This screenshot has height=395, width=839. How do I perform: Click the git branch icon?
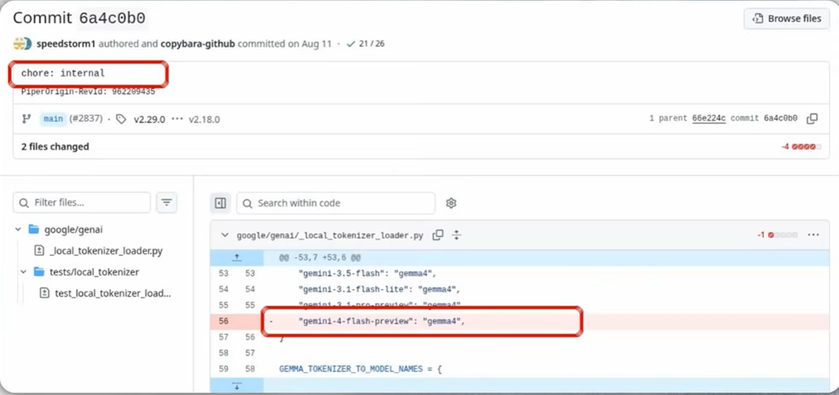point(26,119)
